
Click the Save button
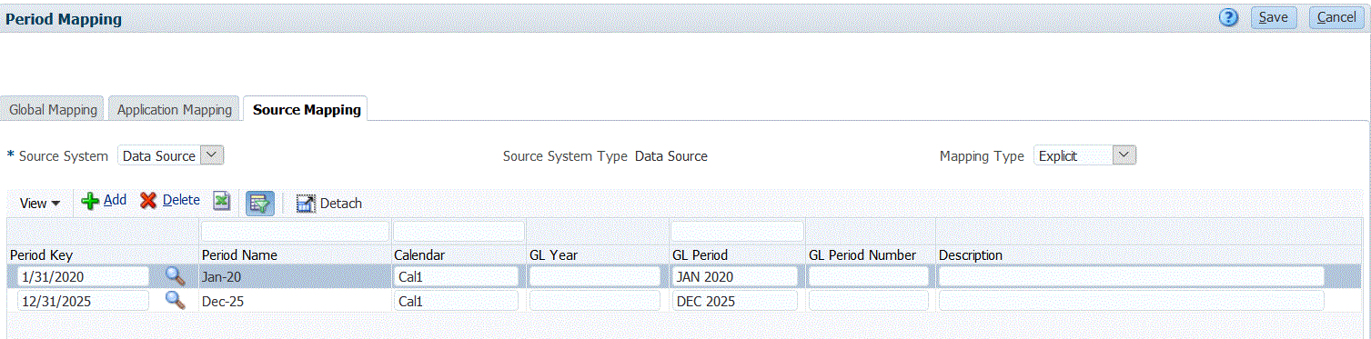tap(1274, 17)
